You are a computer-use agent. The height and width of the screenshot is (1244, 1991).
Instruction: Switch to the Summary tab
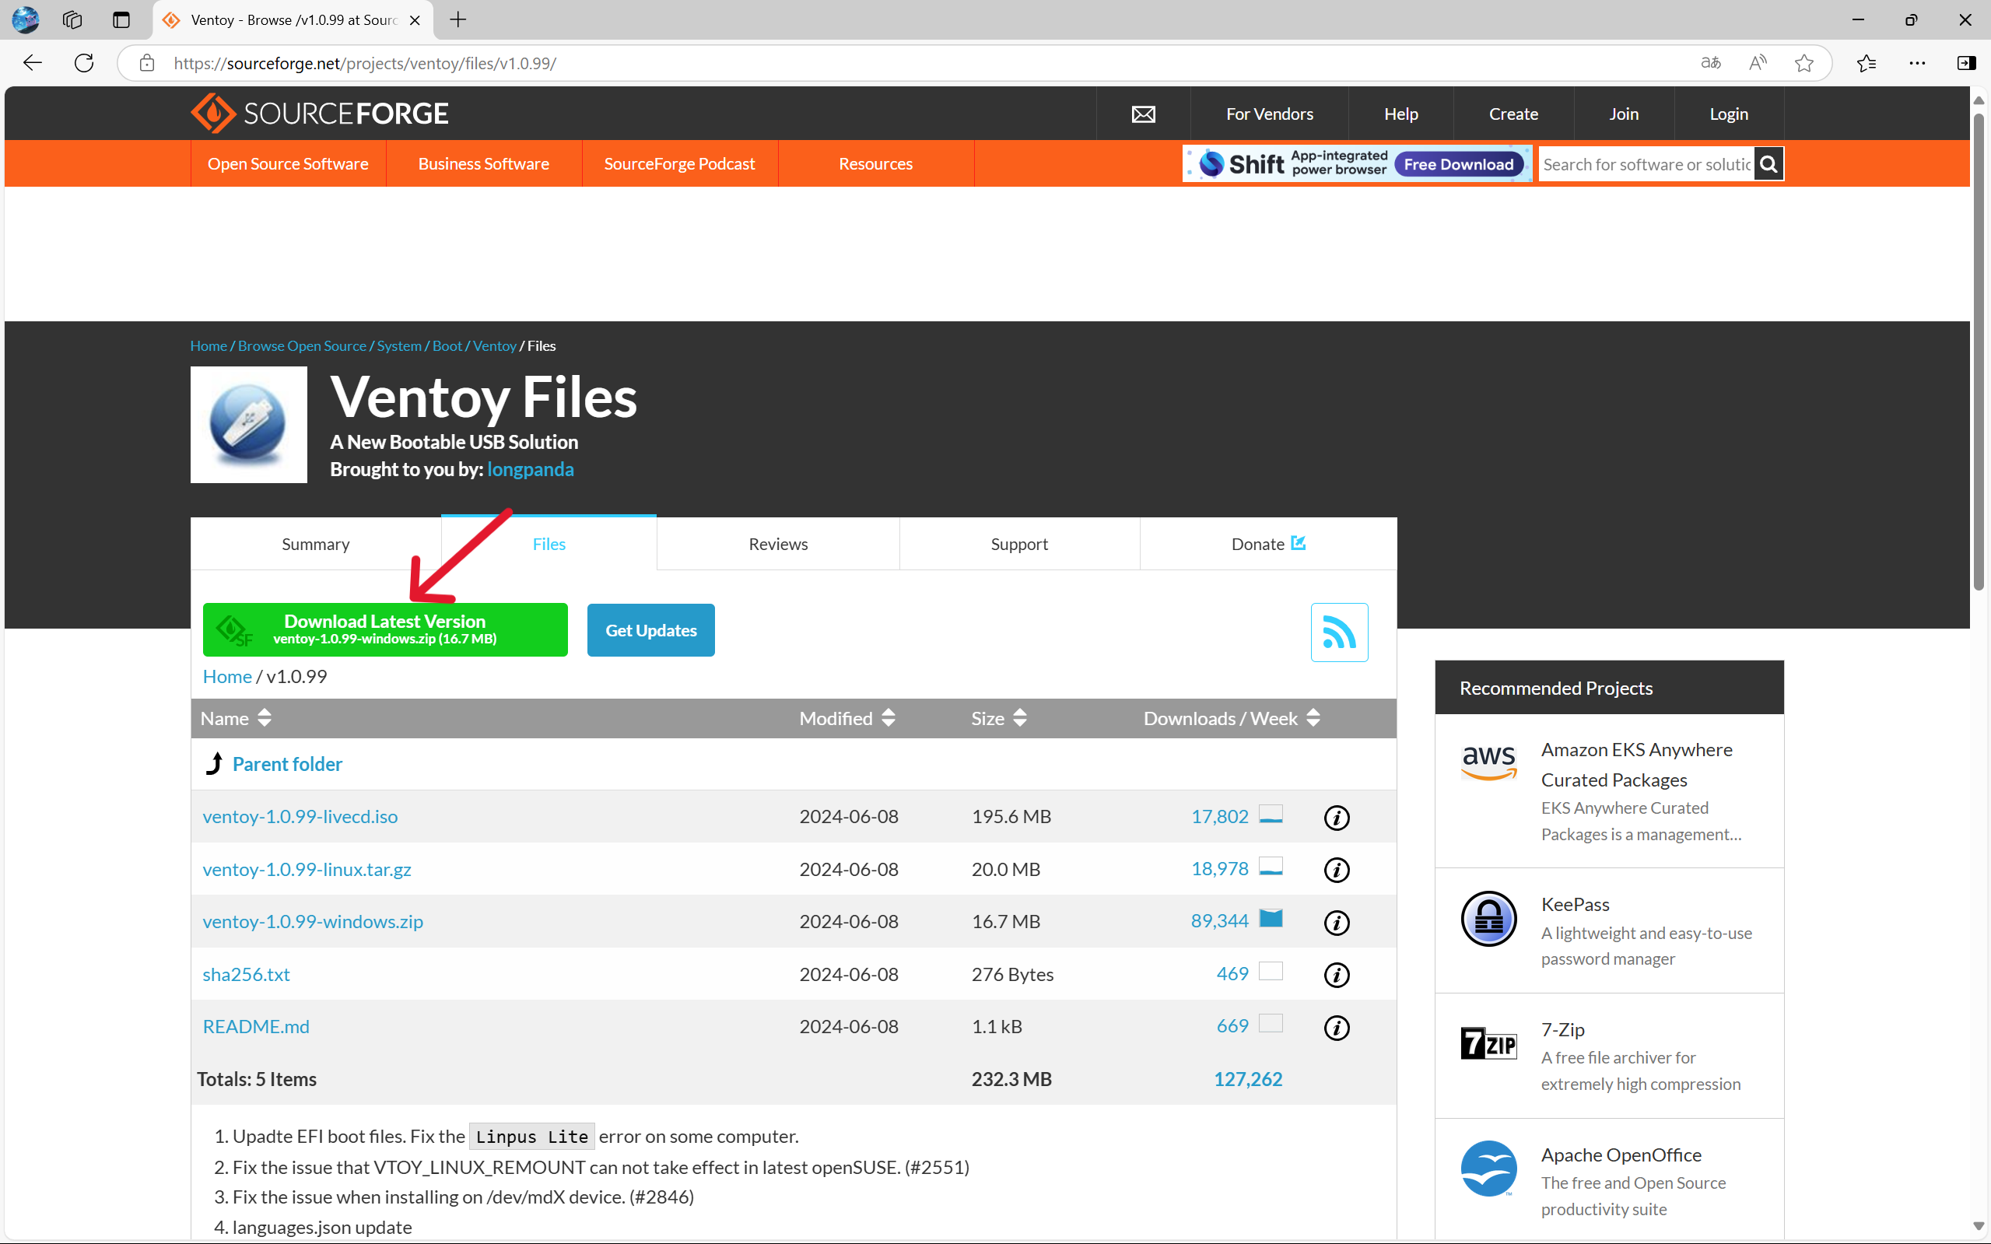pos(316,544)
